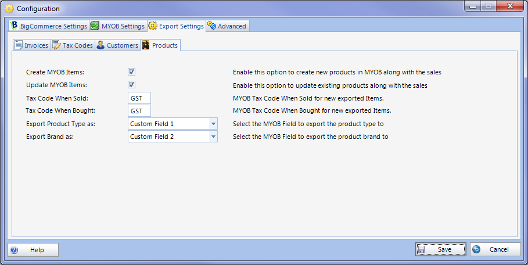
Task: Switch to the MYOB Settings tab
Action: click(118, 26)
